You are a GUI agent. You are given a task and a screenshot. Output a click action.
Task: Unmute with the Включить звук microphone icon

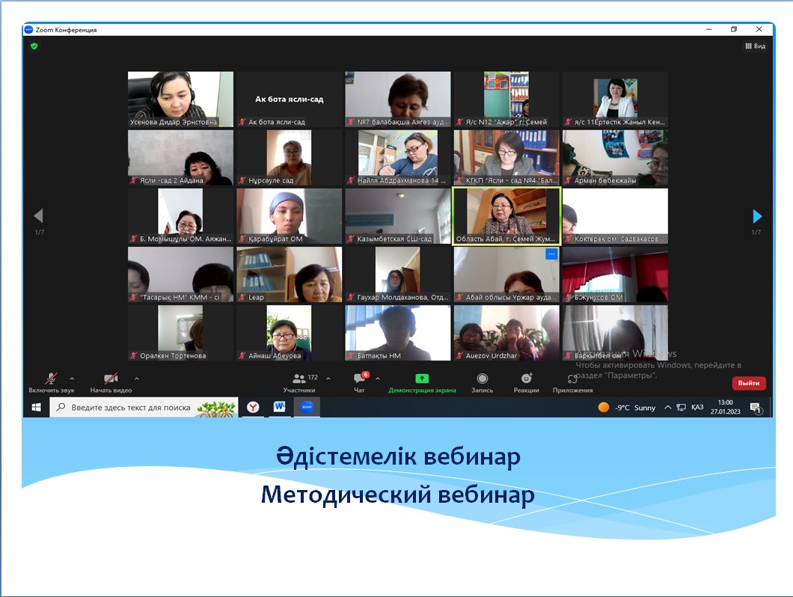(51, 379)
